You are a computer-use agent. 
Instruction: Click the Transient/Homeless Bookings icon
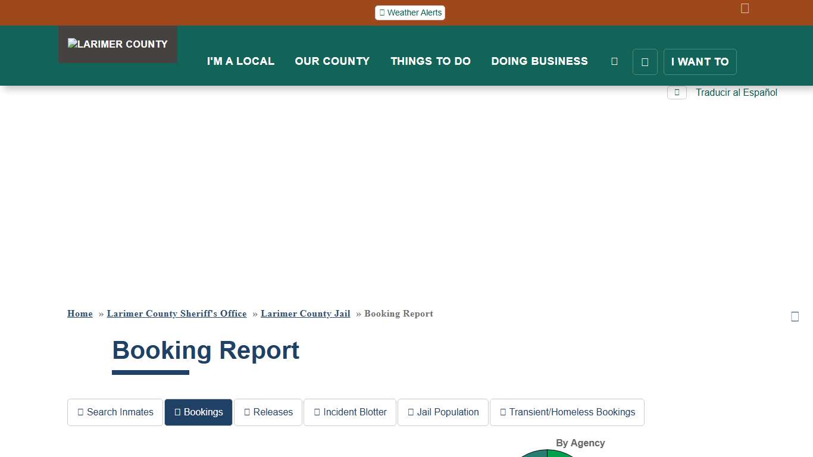pos(502,412)
